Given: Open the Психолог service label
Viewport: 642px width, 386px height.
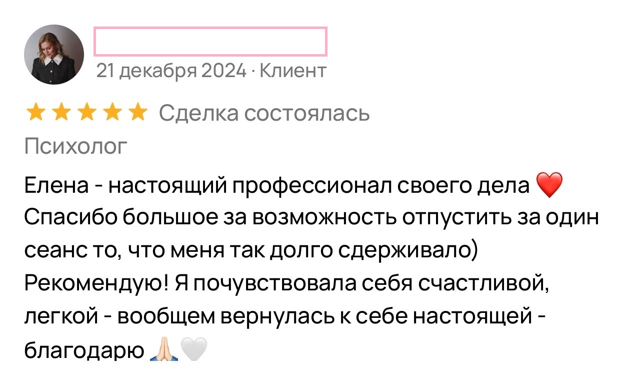Looking at the screenshot, I should coord(75,147).
